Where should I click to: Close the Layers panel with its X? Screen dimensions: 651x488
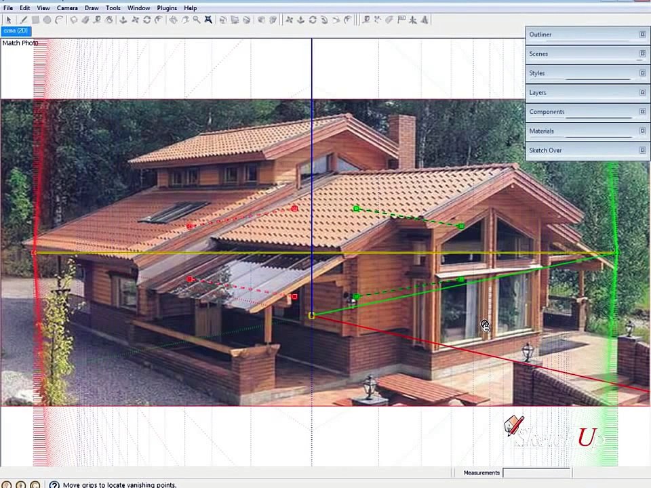point(642,92)
